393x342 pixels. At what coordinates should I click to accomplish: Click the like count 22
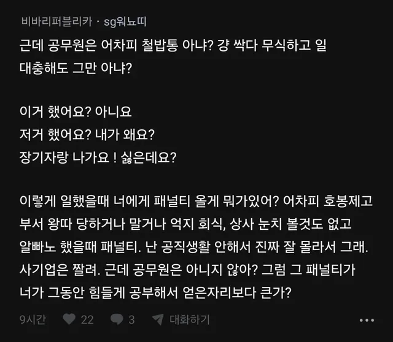[x=87, y=319]
